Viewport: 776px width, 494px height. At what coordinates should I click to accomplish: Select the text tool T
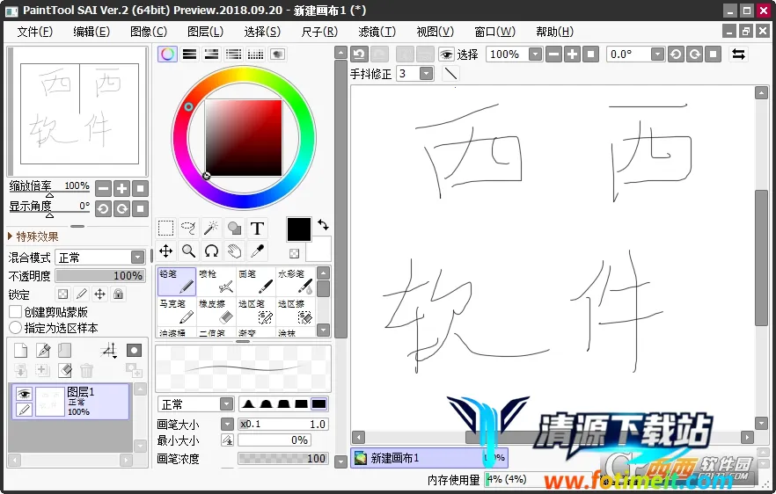coord(257,229)
